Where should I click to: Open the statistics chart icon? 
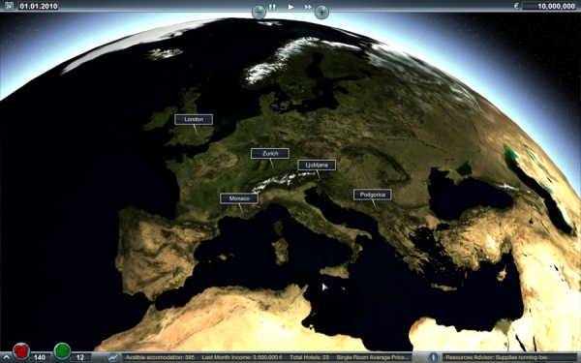(x=113, y=357)
